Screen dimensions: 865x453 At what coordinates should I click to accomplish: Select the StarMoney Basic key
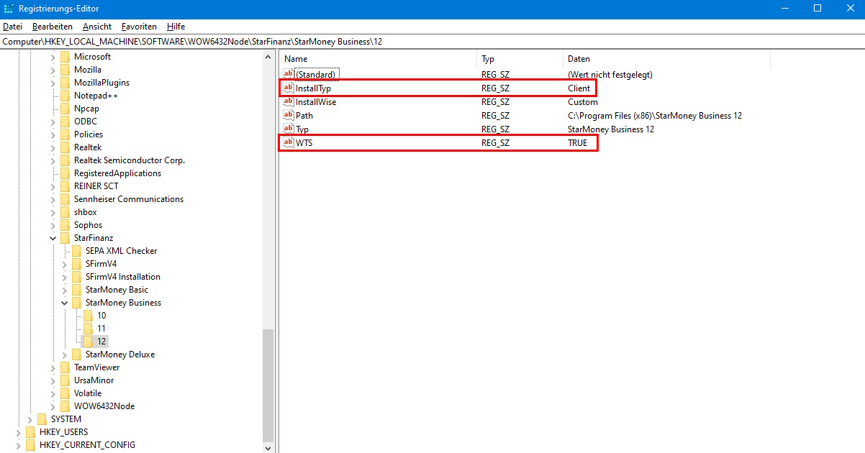coord(117,290)
